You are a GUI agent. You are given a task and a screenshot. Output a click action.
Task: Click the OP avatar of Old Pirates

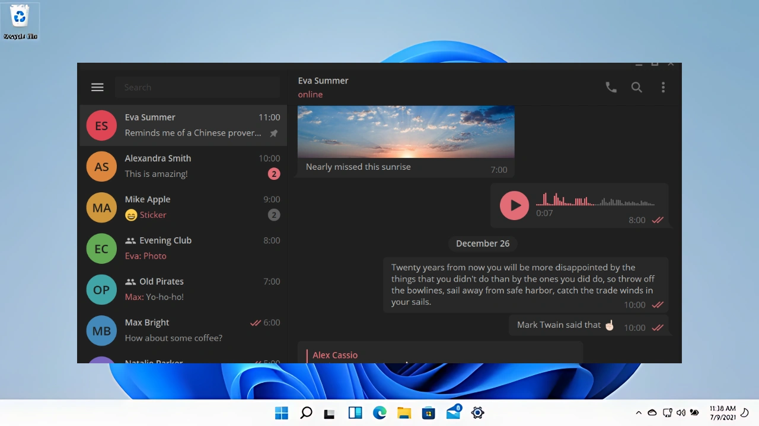click(x=101, y=289)
